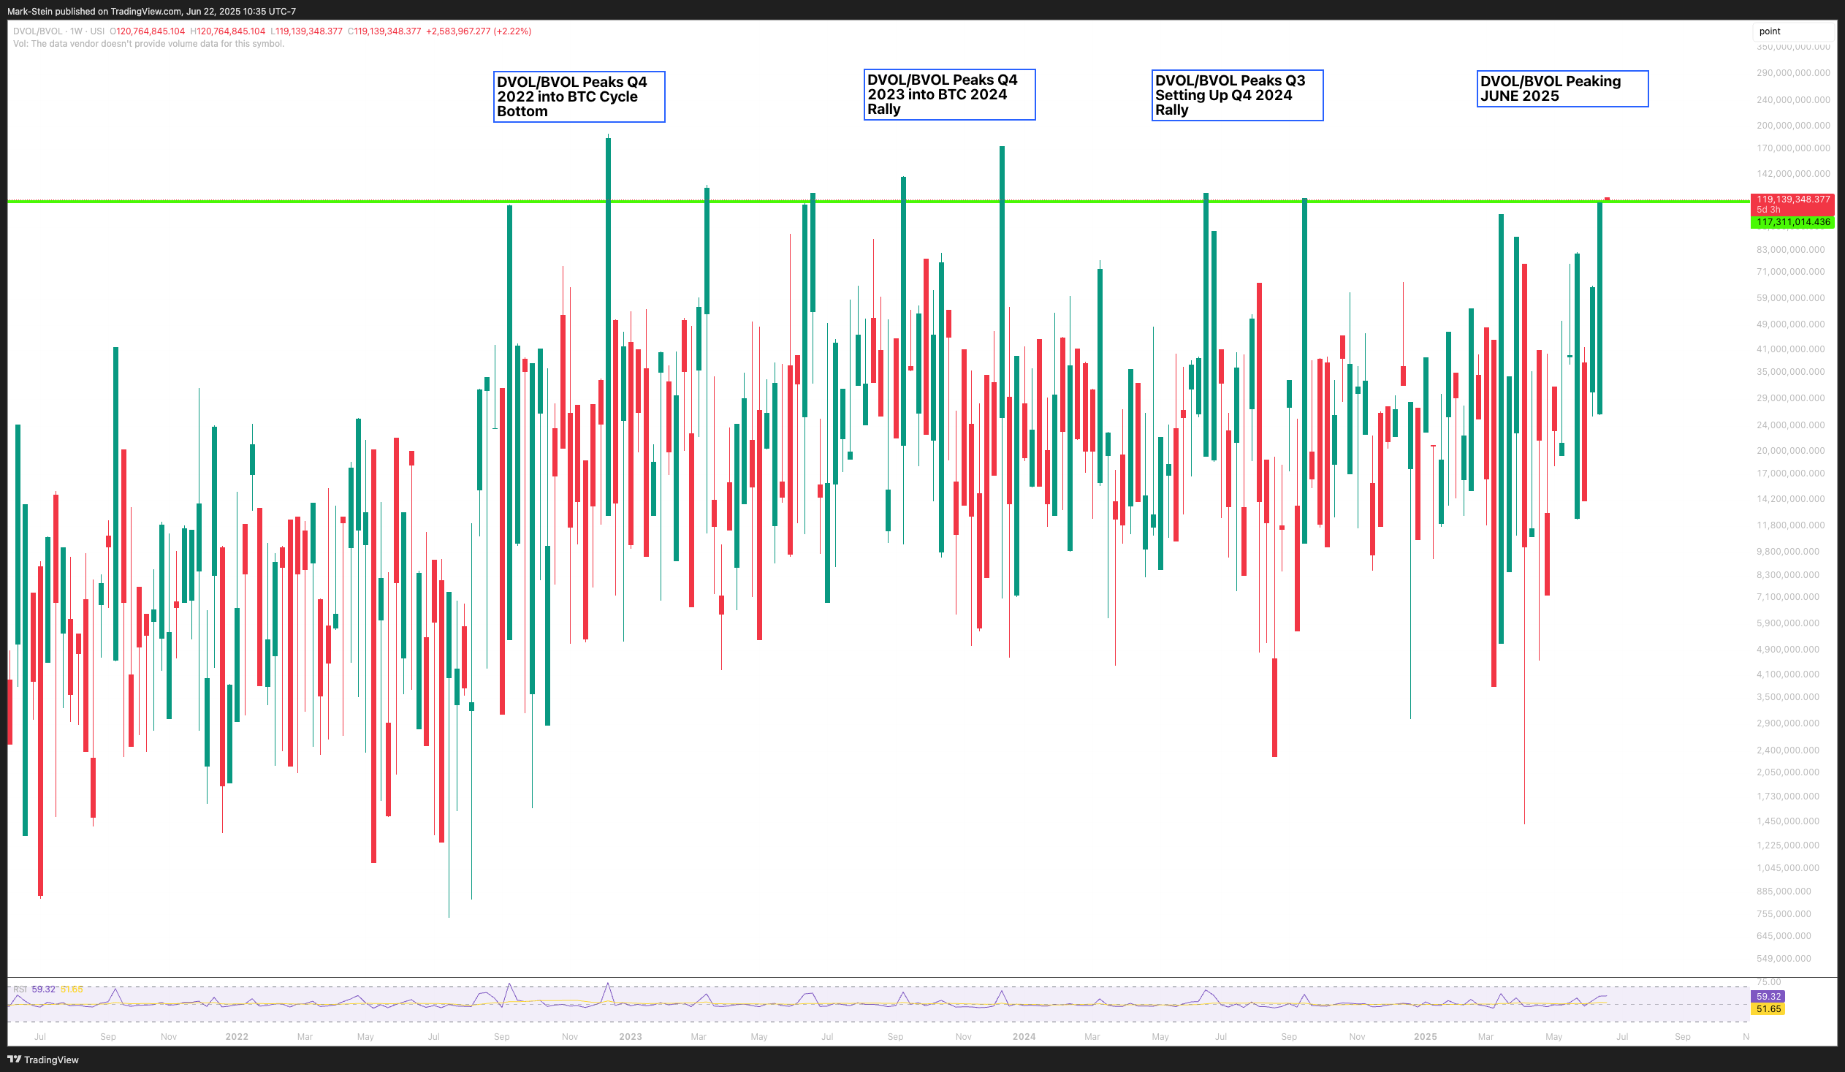Click the DVOL/BVOL symbol legend title
Screen dimensions: 1845x1072
pyautogui.click(x=38, y=31)
